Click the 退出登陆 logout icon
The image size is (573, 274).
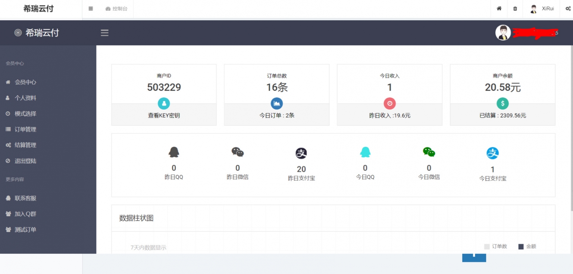click(7, 161)
